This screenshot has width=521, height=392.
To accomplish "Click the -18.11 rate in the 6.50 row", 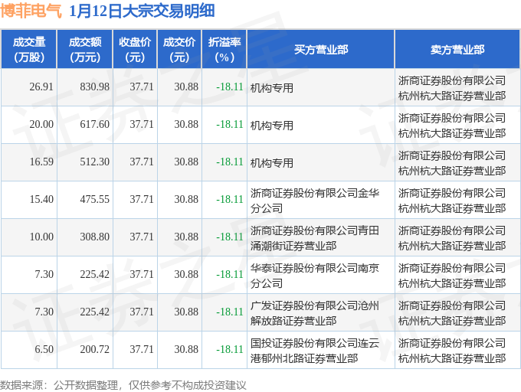I will tap(230, 350).
